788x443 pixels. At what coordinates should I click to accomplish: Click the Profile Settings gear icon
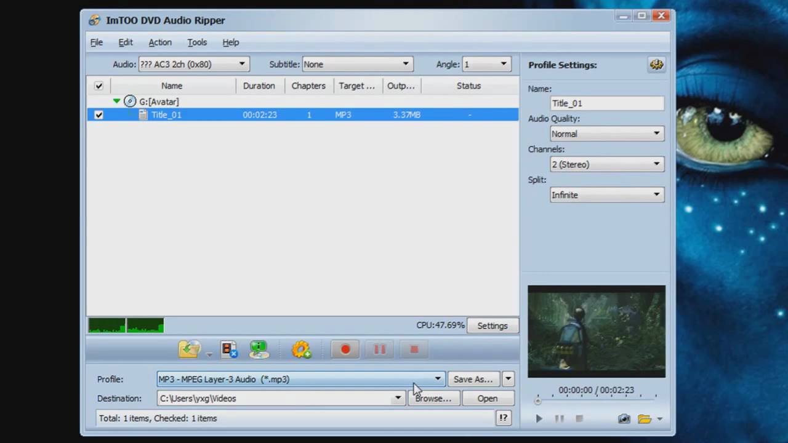point(656,65)
